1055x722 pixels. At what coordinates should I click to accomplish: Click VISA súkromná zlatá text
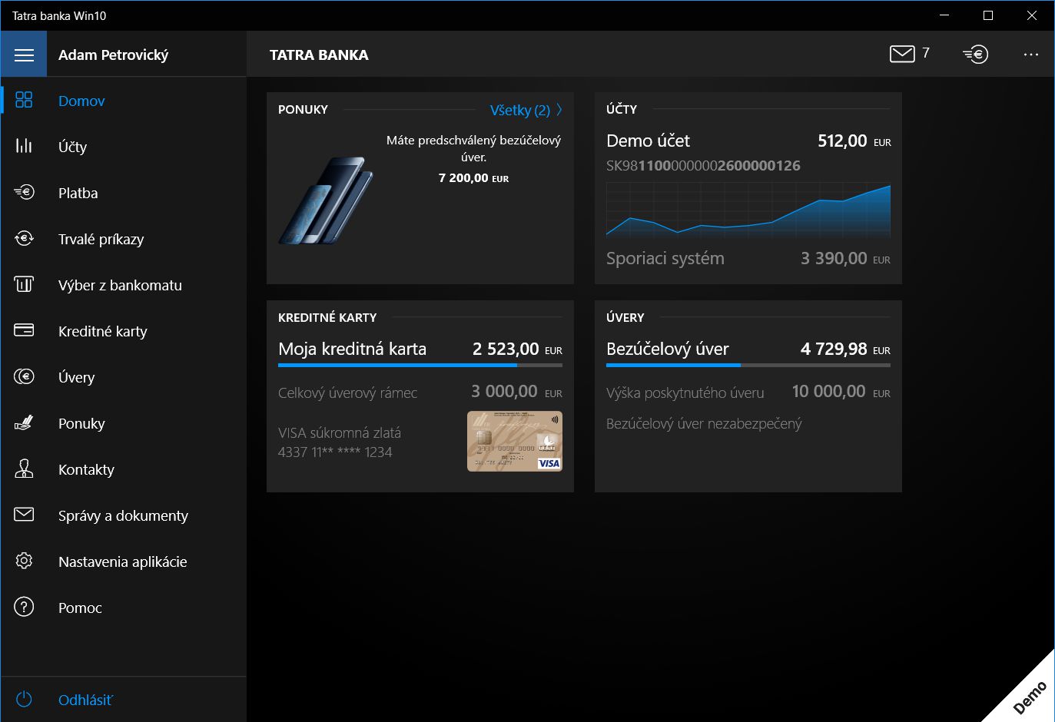[340, 432]
